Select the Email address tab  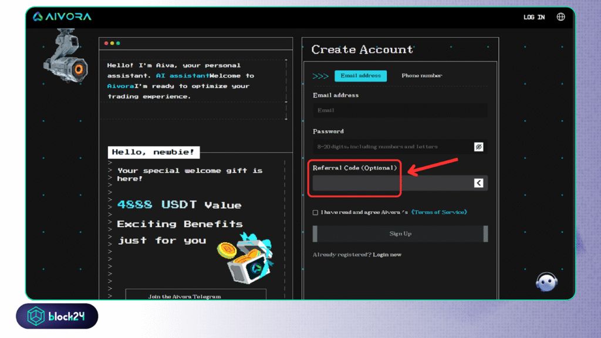pyautogui.click(x=360, y=76)
